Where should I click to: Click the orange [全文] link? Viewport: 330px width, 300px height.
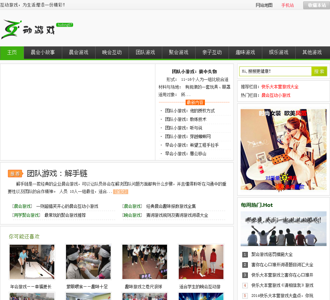click(121, 192)
